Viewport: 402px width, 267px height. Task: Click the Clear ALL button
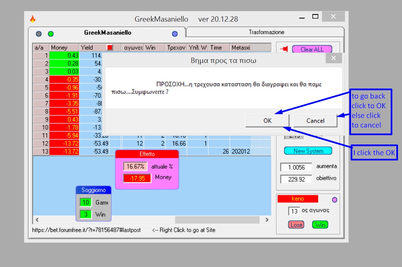312,49
